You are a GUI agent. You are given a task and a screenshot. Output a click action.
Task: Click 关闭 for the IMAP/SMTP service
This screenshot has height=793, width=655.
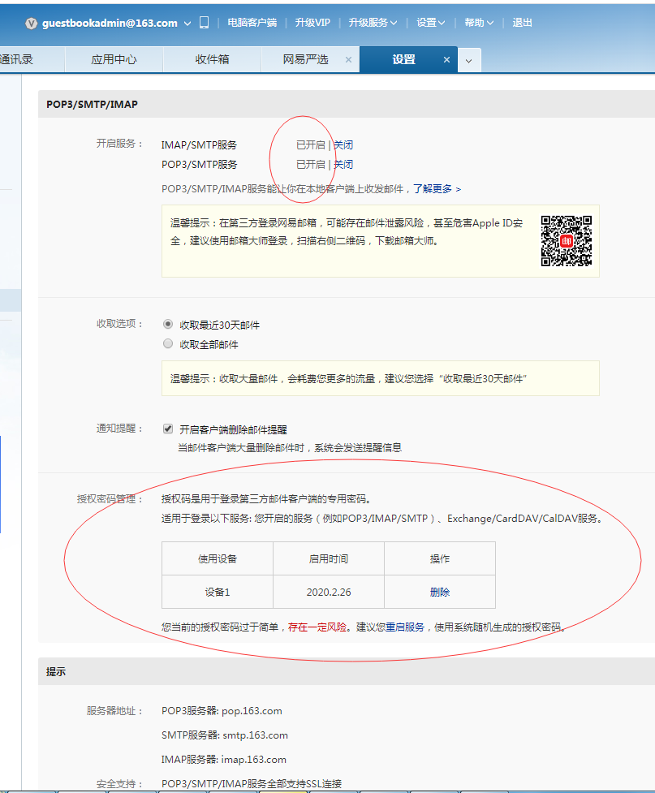coord(343,145)
